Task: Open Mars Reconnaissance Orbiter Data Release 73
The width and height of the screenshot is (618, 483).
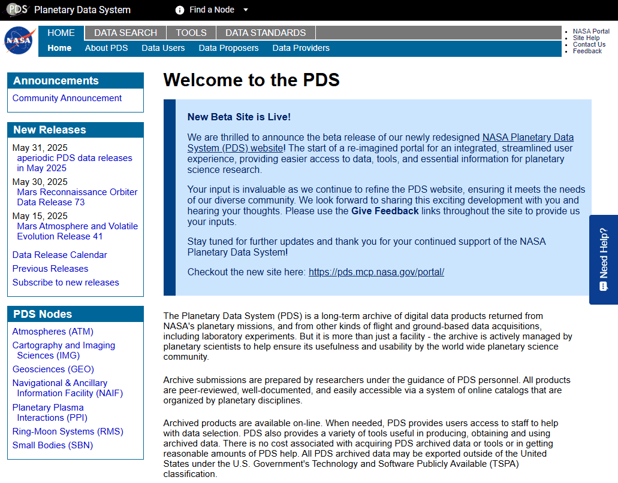Action: click(x=77, y=198)
